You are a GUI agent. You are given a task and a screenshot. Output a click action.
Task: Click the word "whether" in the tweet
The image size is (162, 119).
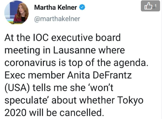coord(97,100)
